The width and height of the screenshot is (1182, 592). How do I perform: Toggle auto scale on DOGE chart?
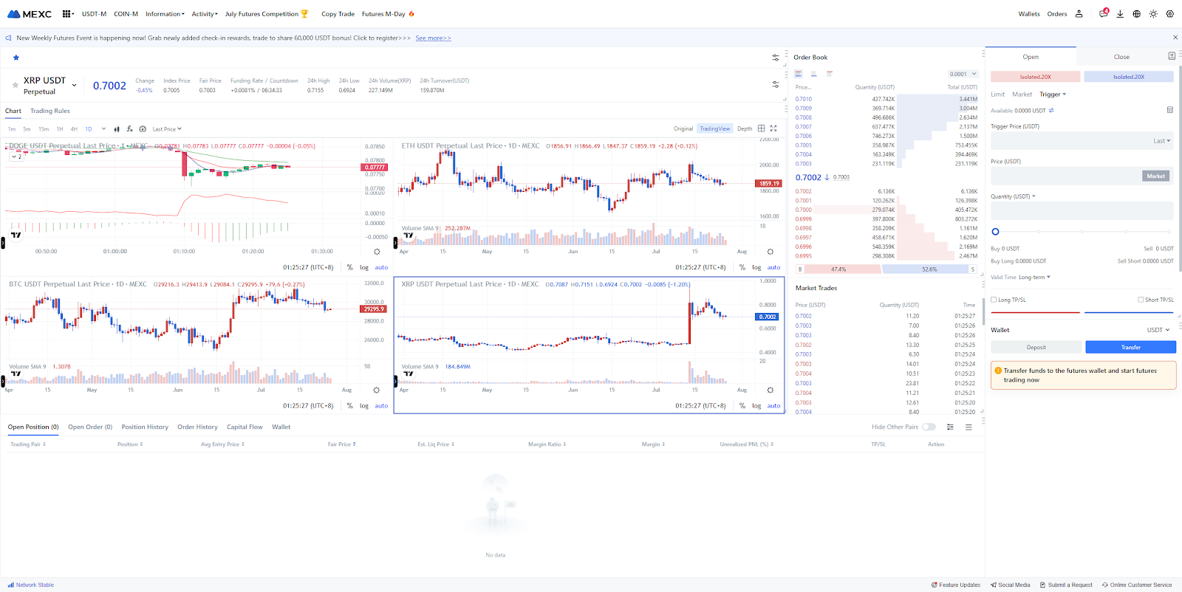(x=381, y=268)
